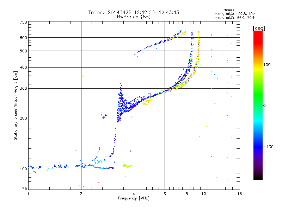282x211 pixels.
Task: Click the light-blue echo cluster near 200 km at 2.7 MHz
Action: click(103, 116)
